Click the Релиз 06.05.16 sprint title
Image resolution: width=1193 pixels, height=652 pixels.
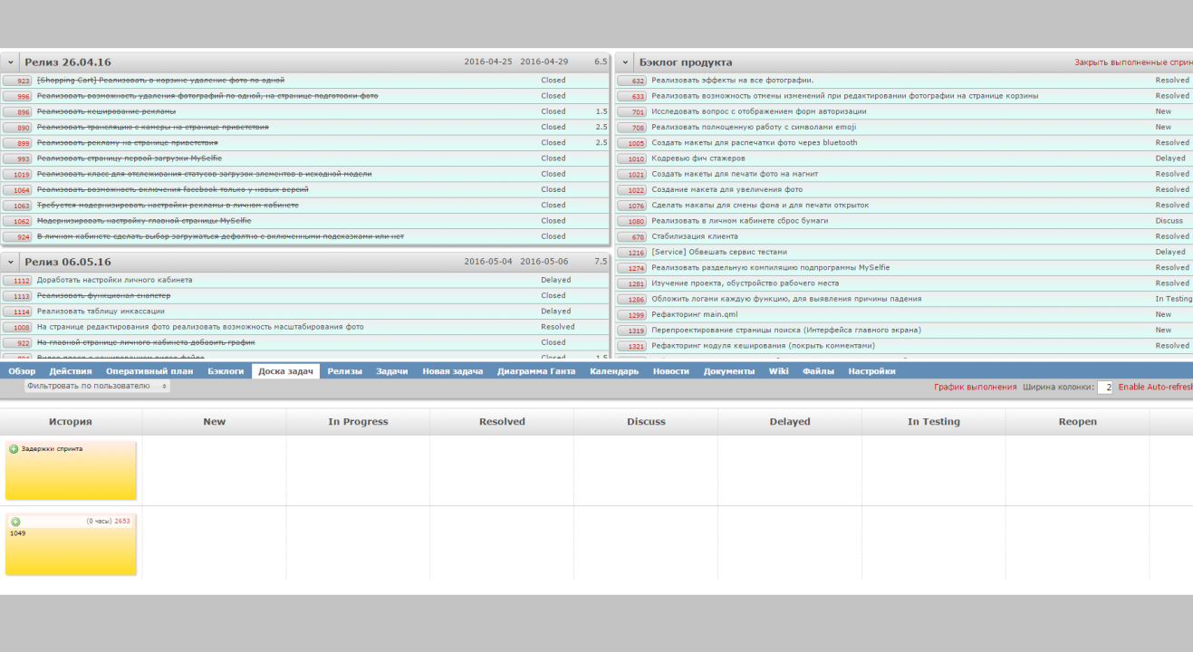(x=68, y=262)
